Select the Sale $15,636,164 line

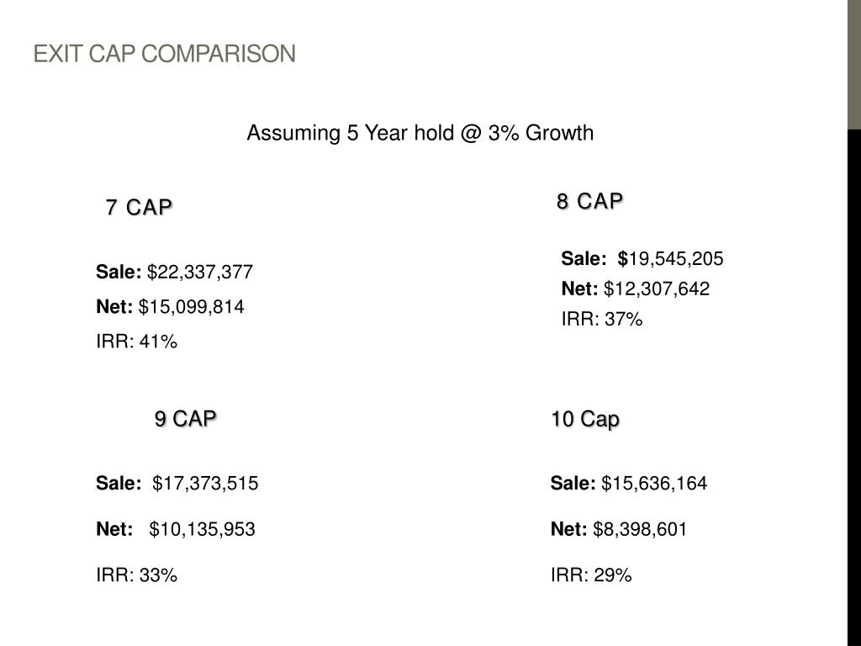pyautogui.click(x=628, y=484)
